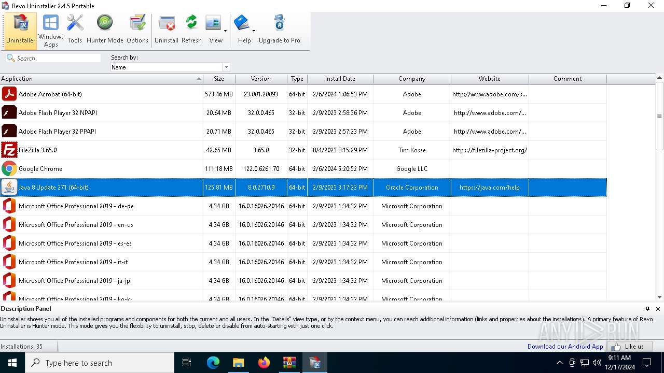The width and height of the screenshot is (664, 373).
Task: Sort by the Size column header
Action: pos(219,79)
